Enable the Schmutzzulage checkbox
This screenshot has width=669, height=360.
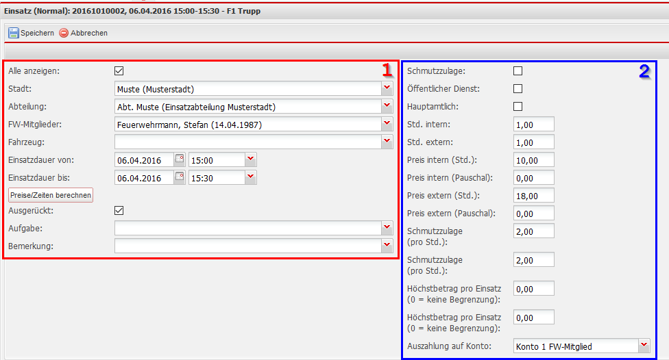click(x=518, y=70)
